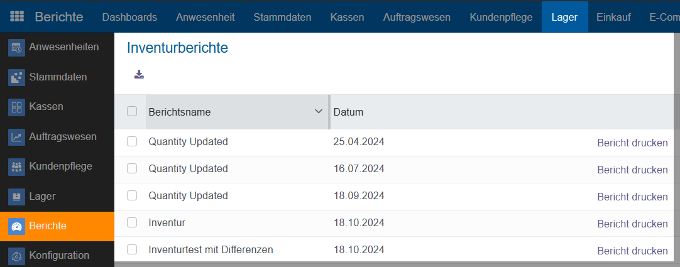Click Bericht drucken for 16.07.2024 report

(632, 170)
